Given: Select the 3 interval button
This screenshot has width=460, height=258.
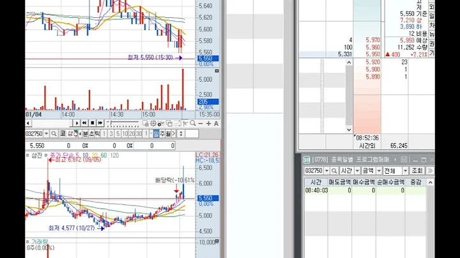Looking at the screenshot, I should click(111, 133).
